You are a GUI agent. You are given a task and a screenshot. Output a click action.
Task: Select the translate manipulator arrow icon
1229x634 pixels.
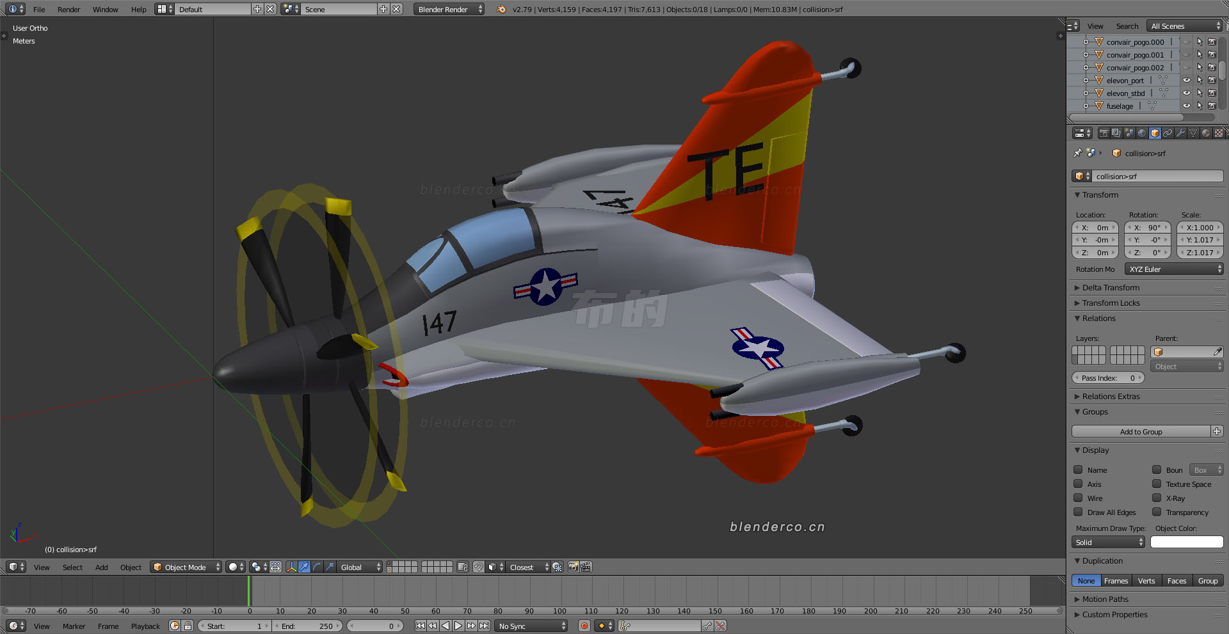(x=304, y=567)
